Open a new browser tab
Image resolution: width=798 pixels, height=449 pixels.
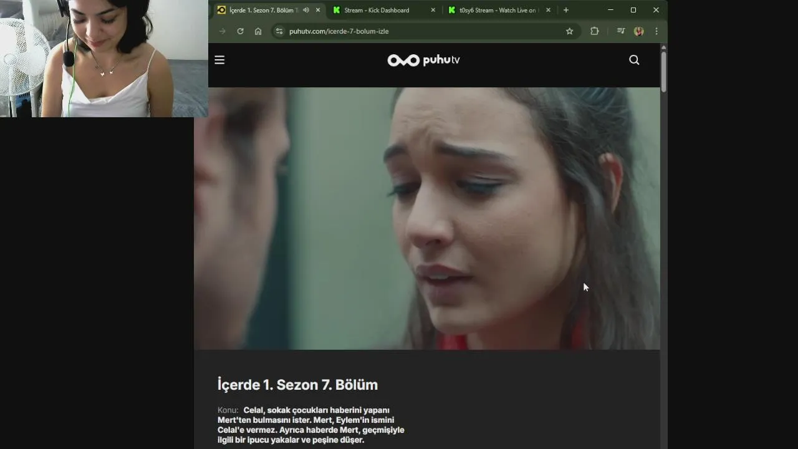point(565,10)
